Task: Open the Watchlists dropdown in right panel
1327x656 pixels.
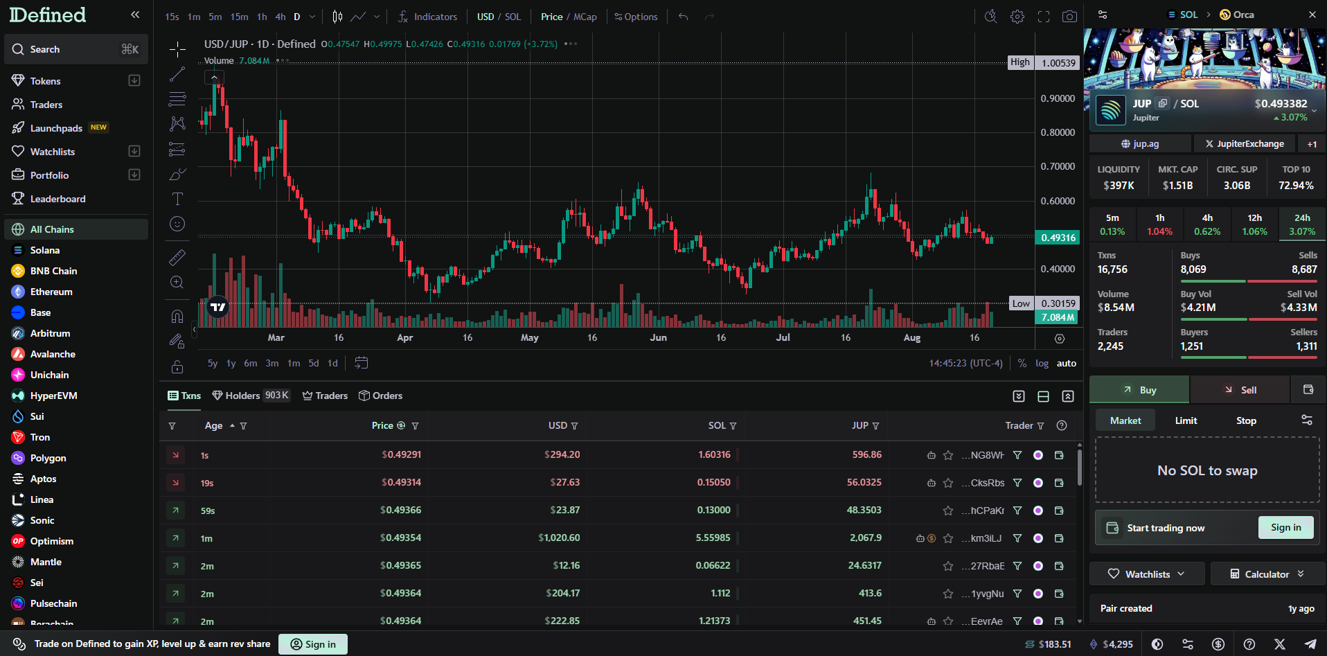Action: (x=1147, y=574)
